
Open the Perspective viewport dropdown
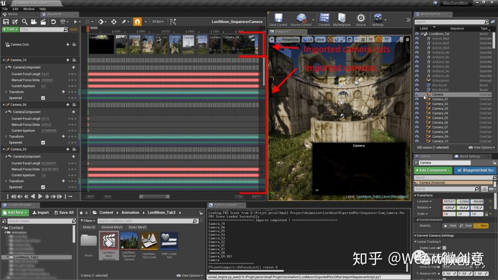click(290, 40)
